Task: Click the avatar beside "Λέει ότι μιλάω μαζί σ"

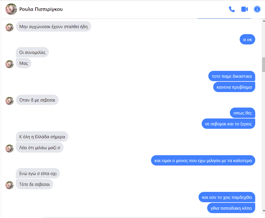Action: (9, 149)
